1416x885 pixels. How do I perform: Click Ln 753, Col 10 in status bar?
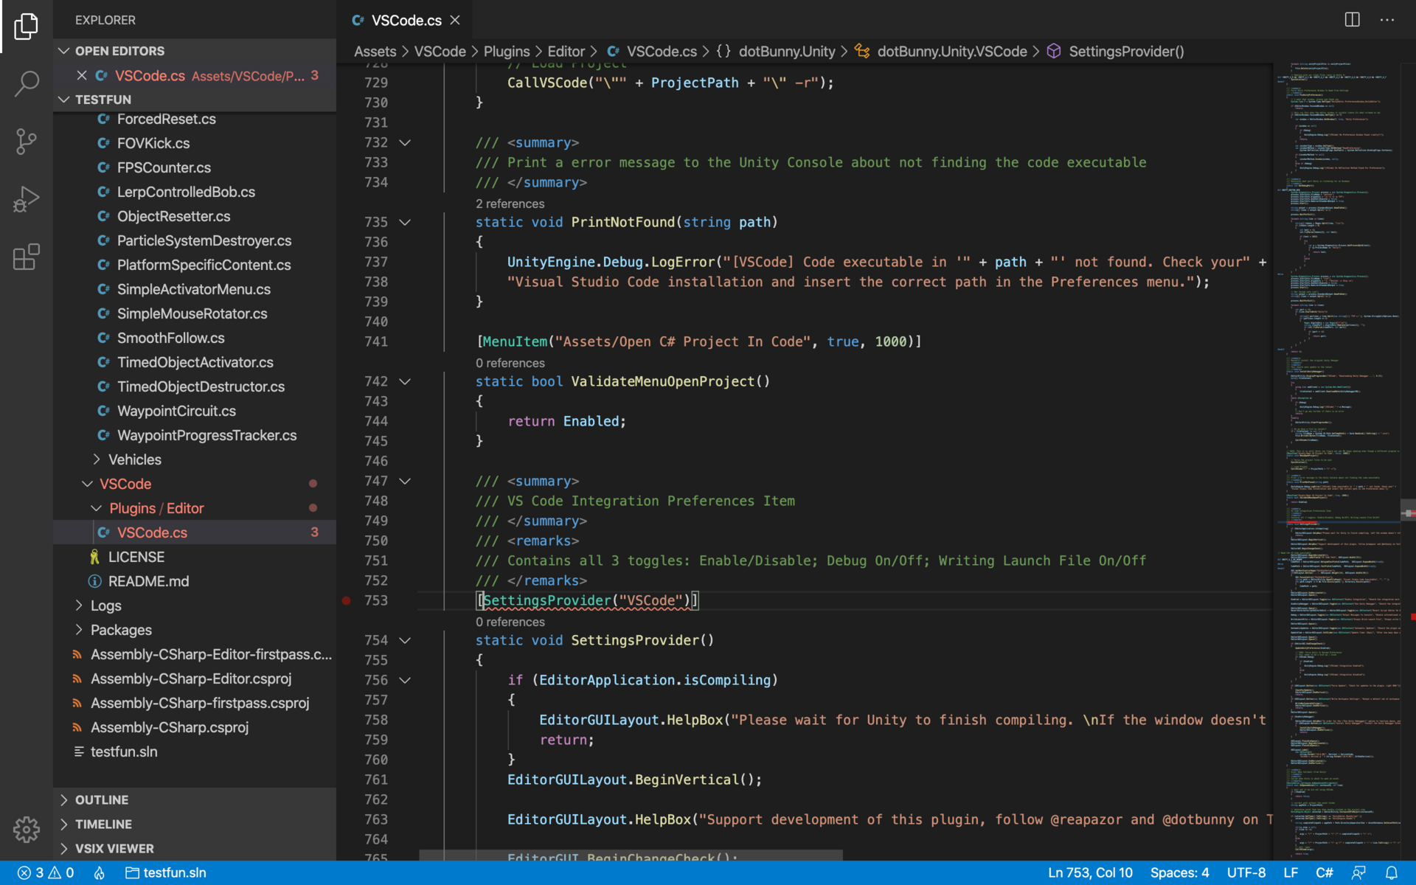point(1090,872)
